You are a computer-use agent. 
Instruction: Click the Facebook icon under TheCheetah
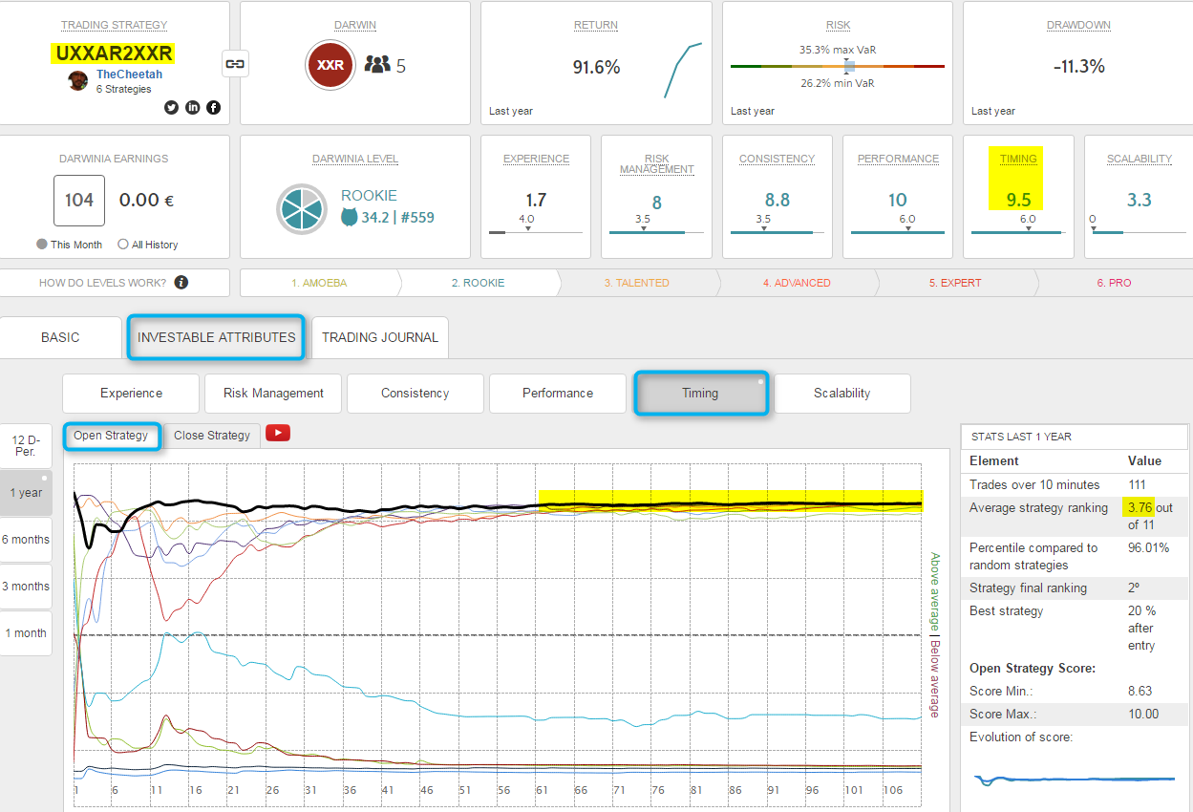tap(213, 107)
